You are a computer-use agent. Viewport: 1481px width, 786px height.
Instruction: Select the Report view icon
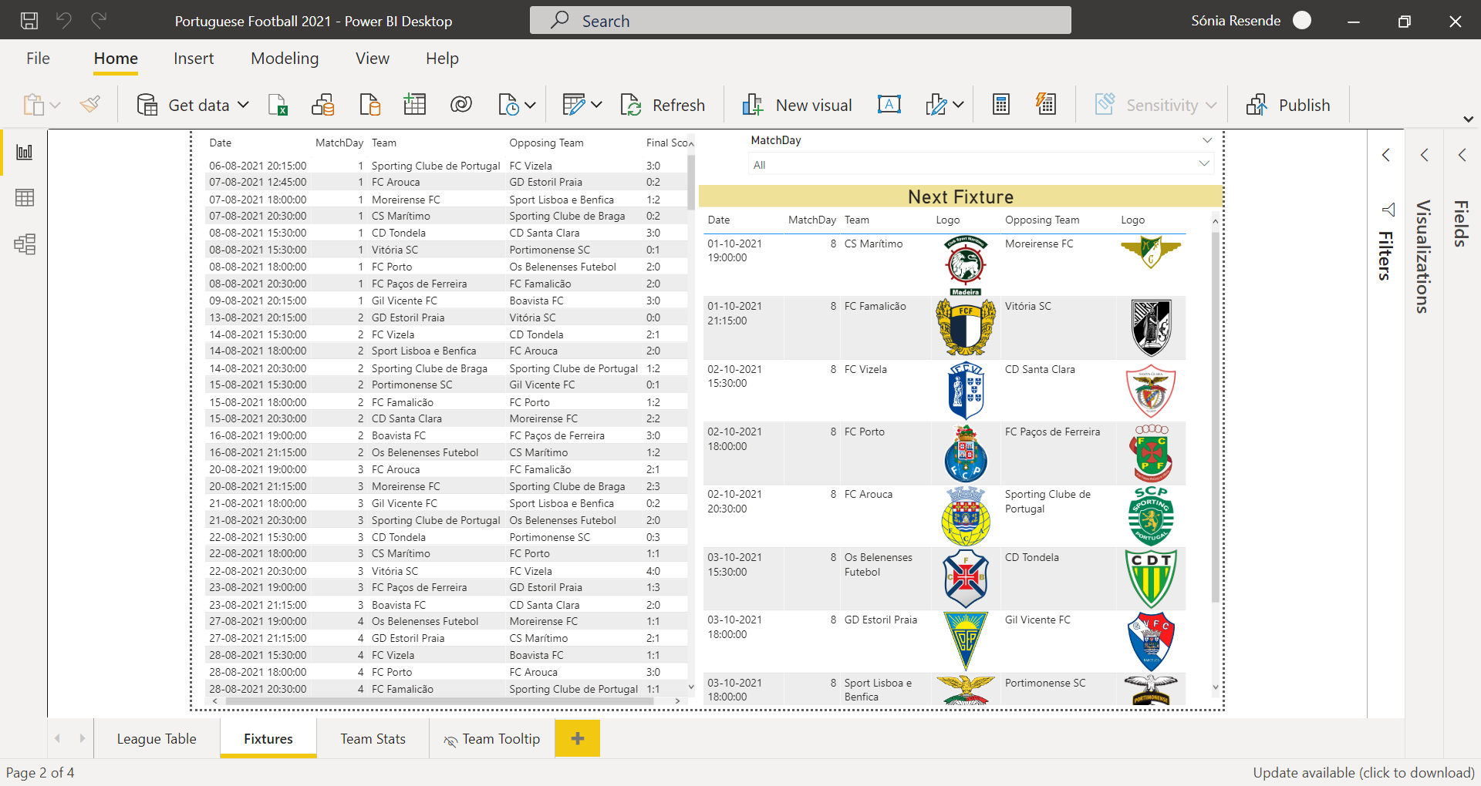pyautogui.click(x=25, y=152)
